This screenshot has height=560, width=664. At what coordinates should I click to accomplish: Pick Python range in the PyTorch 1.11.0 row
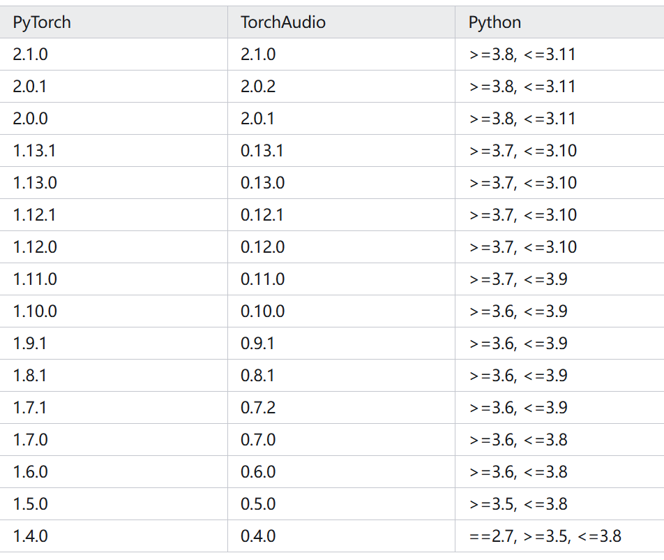[559, 279]
